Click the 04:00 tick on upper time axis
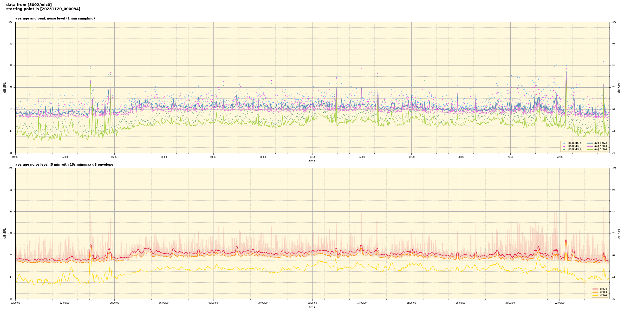 pos(114,157)
